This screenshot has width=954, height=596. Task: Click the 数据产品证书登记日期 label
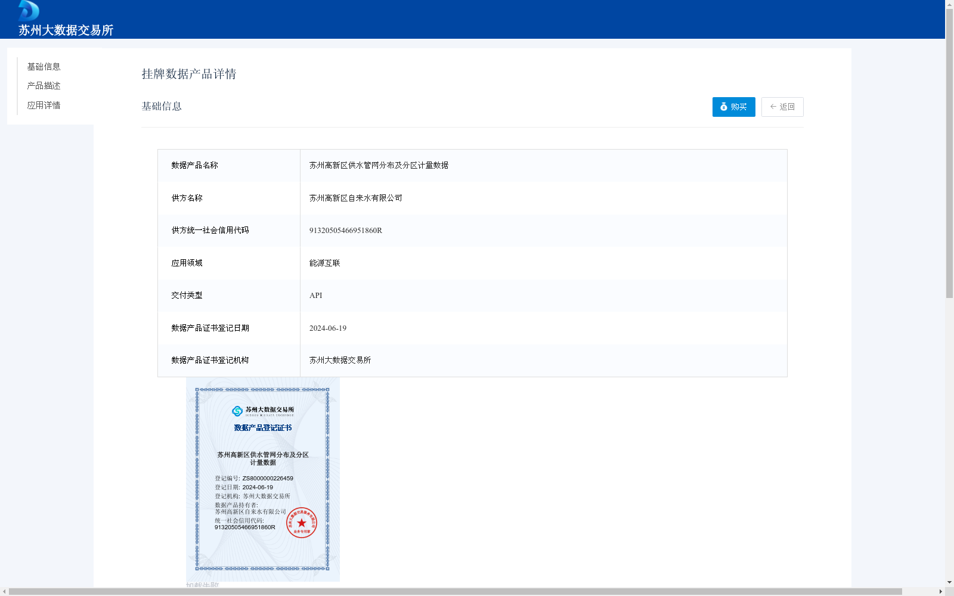click(210, 328)
